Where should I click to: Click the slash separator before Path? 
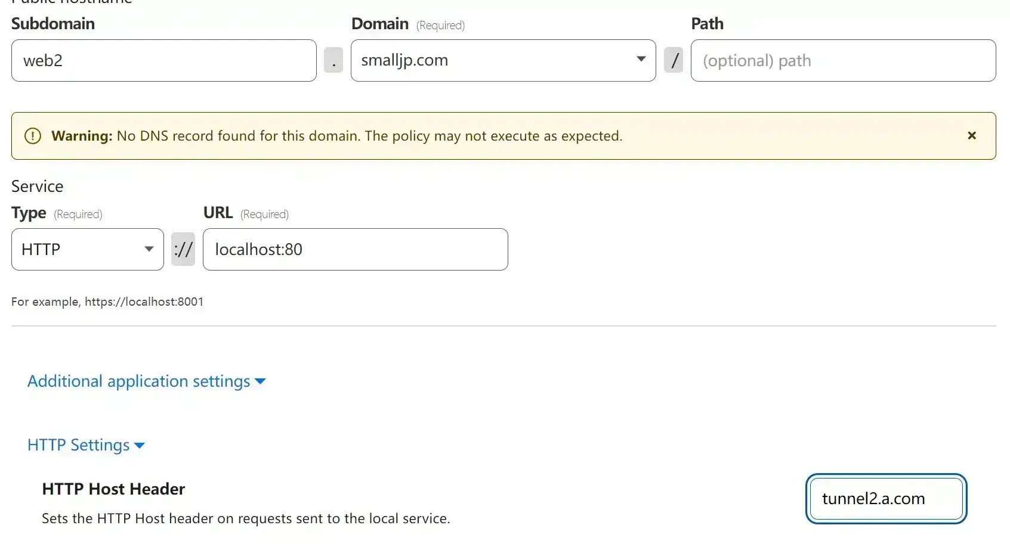click(674, 60)
